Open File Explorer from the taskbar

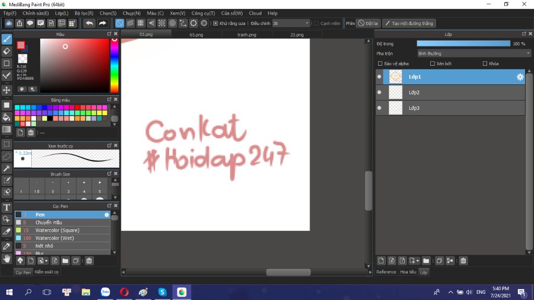pos(86,292)
